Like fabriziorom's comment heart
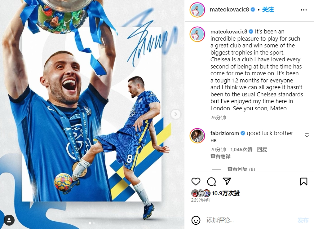Screen dimensions: 314x229 (x=307, y=135)
